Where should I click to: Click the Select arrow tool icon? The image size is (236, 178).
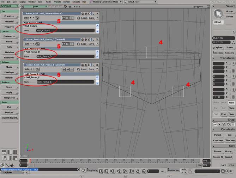pyautogui.click(x=218, y=13)
